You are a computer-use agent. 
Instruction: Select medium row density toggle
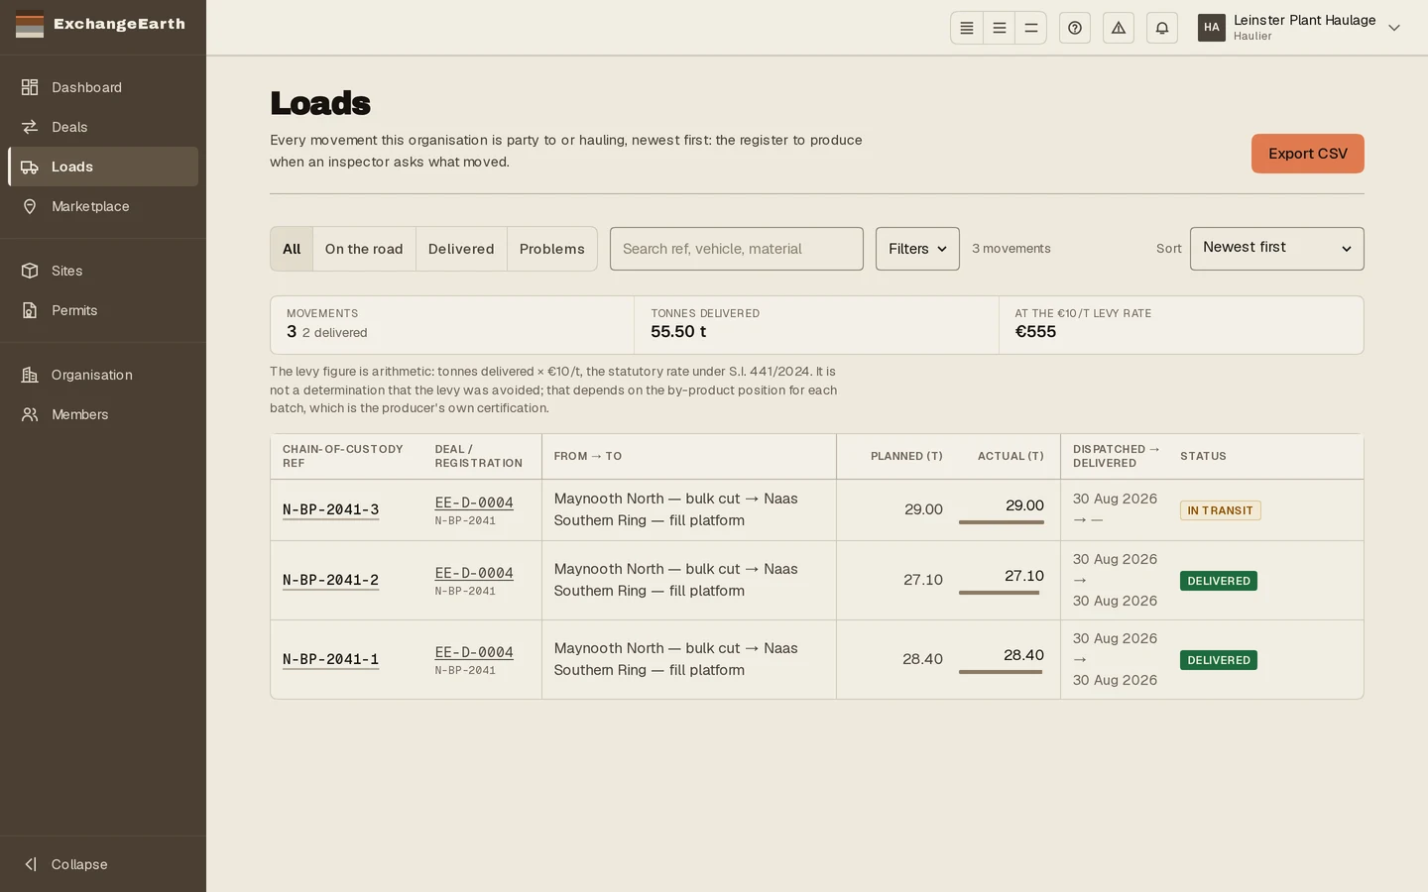pyautogui.click(x=999, y=28)
